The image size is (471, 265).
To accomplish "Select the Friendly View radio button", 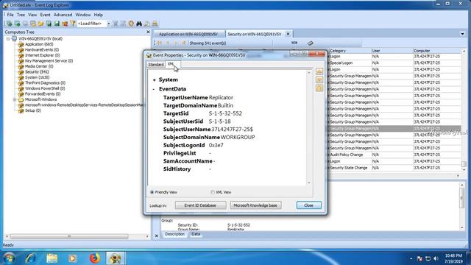I will [152, 192].
